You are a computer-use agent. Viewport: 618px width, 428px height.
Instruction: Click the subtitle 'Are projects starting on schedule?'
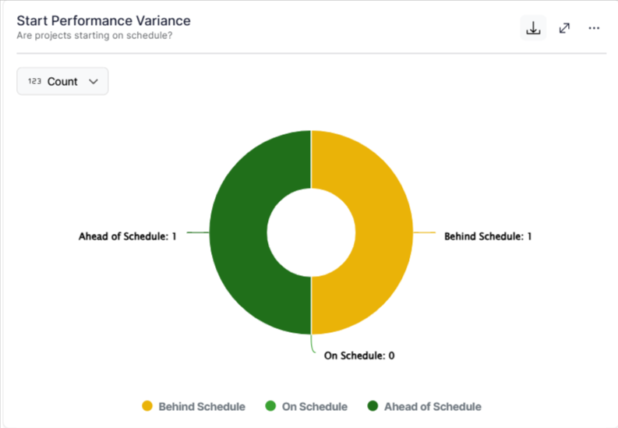coord(94,35)
